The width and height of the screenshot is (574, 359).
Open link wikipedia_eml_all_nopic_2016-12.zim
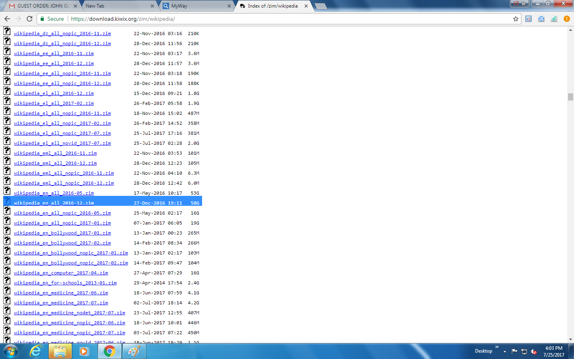click(x=64, y=183)
